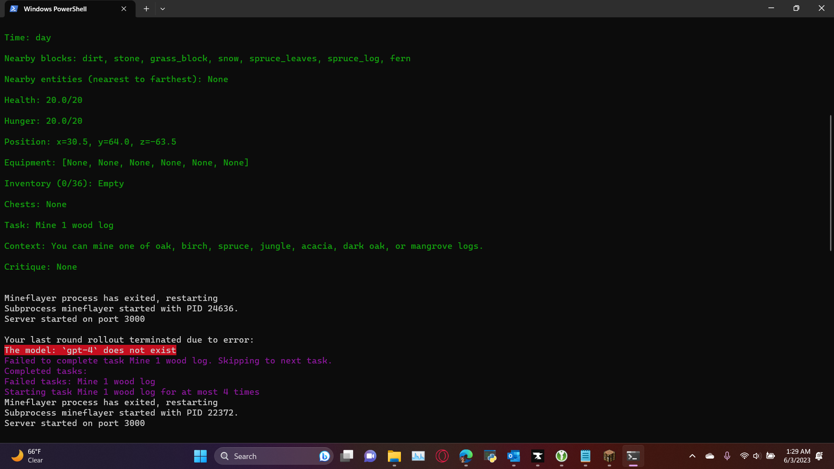The height and width of the screenshot is (469, 834).
Task: Open Opera browser from the taskbar
Action: (x=442, y=456)
